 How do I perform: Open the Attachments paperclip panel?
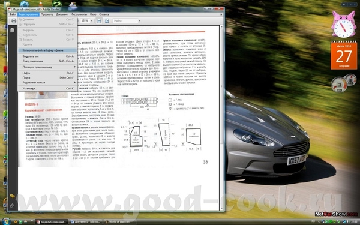click(x=12, y=205)
